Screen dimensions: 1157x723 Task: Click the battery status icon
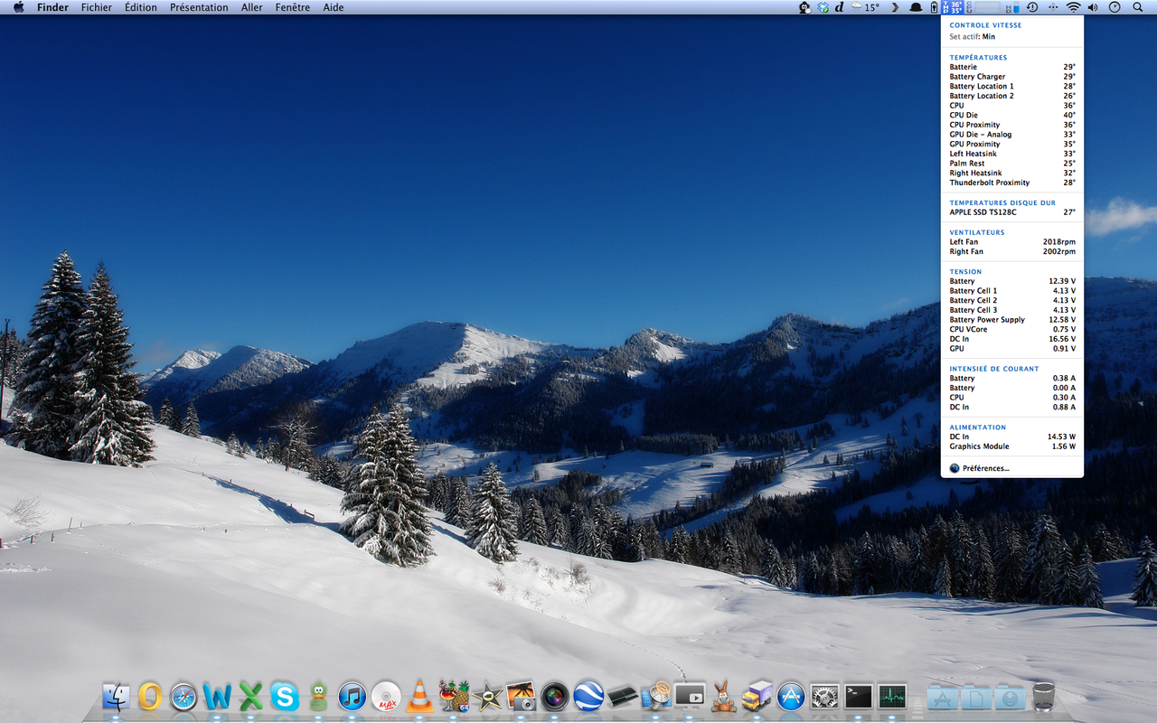click(x=934, y=7)
